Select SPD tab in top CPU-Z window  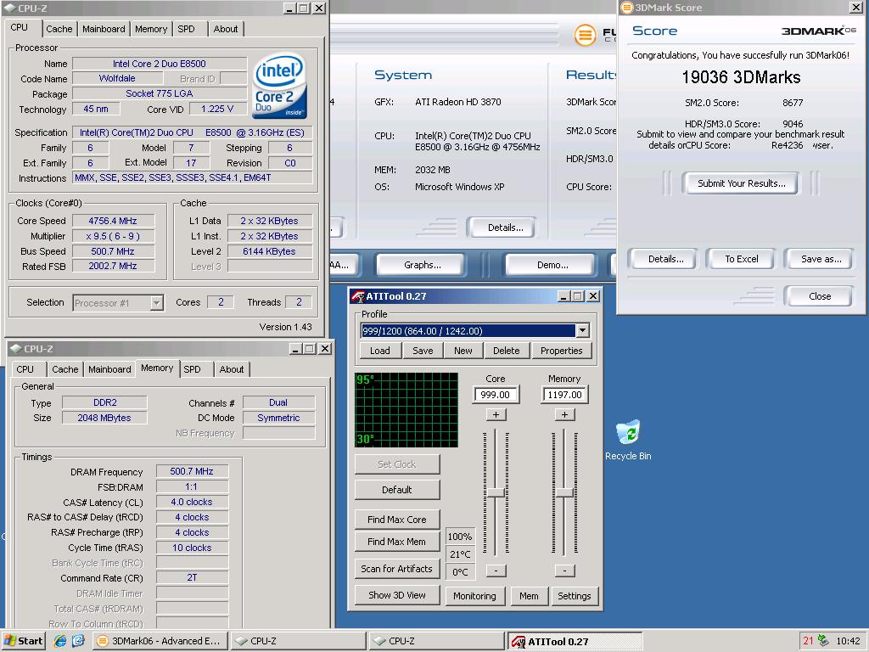(x=186, y=29)
